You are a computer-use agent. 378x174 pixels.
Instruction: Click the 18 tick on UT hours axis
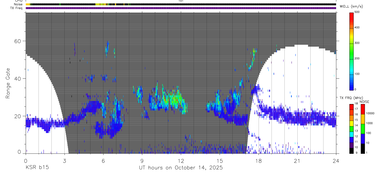(258, 161)
